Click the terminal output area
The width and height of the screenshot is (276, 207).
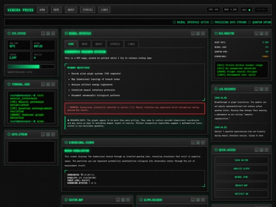31,107
